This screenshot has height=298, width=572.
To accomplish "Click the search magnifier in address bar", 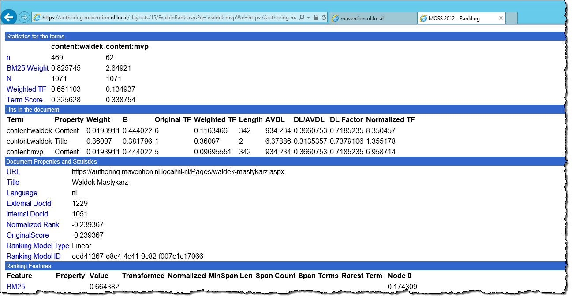I will pyautogui.click(x=302, y=18).
